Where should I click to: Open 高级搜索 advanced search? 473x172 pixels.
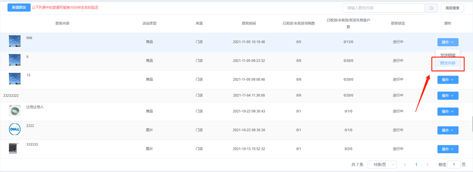click(x=452, y=8)
